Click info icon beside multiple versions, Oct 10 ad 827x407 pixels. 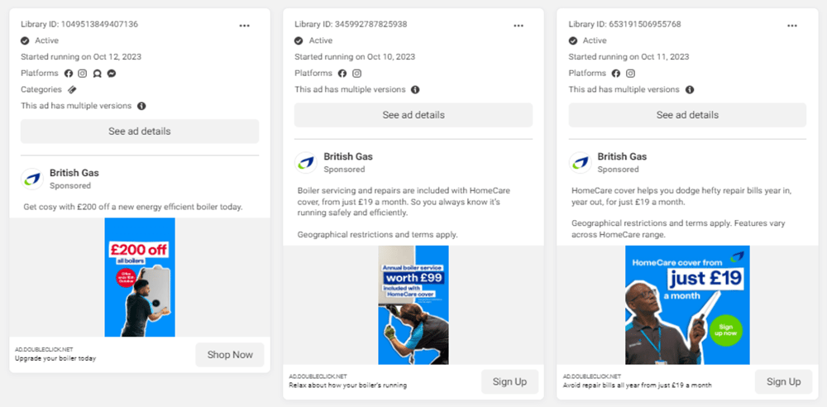click(415, 89)
